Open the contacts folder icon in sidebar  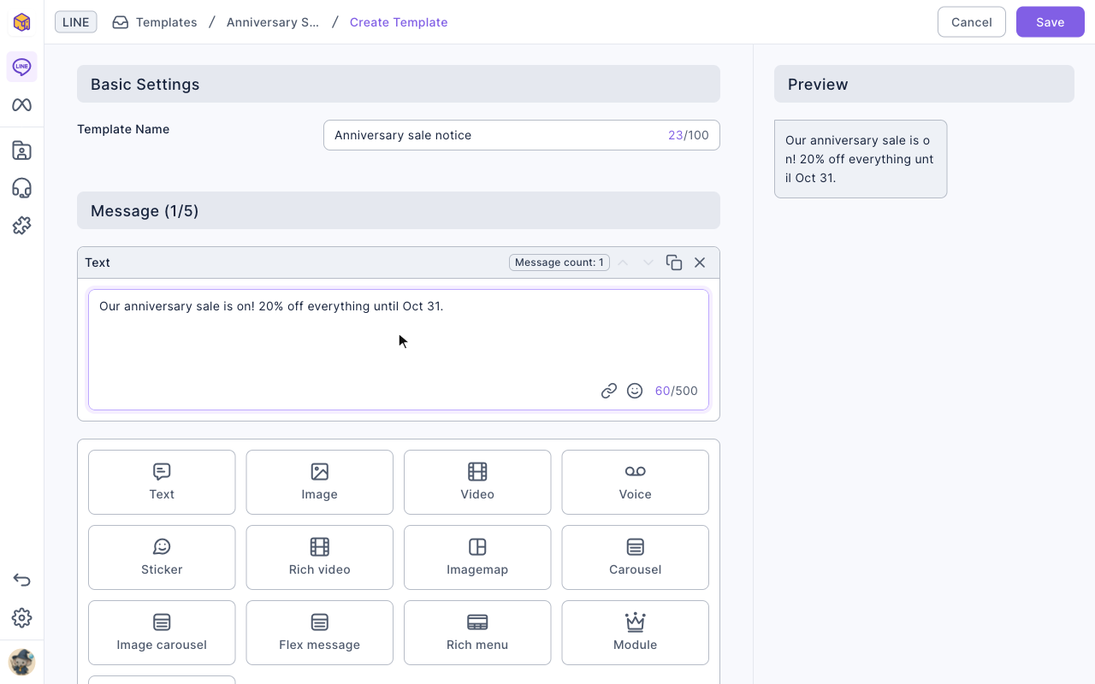(21, 151)
